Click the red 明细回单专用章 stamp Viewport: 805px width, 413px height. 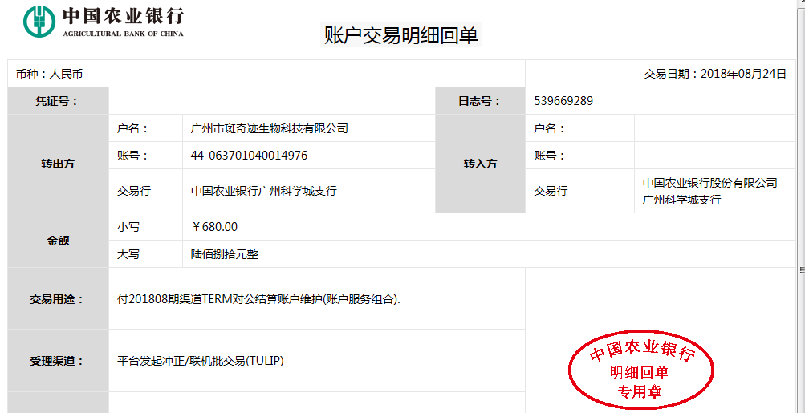pos(640,370)
